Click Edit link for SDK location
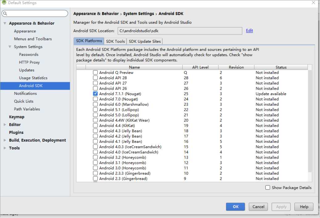The height and width of the screenshot is (218, 320). (249, 30)
